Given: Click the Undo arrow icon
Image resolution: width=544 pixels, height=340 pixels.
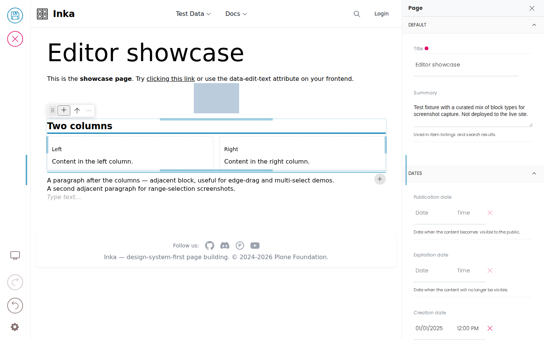Looking at the screenshot, I should pos(15,306).
